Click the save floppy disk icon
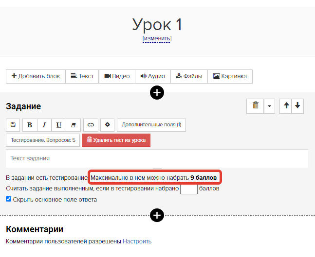Screen dimensions: 315x257 pyautogui.click(x=13, y=125)
